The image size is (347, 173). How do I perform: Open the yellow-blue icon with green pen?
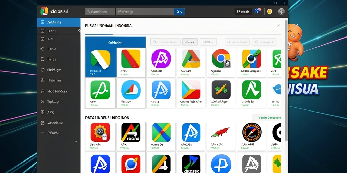point(252,58)
